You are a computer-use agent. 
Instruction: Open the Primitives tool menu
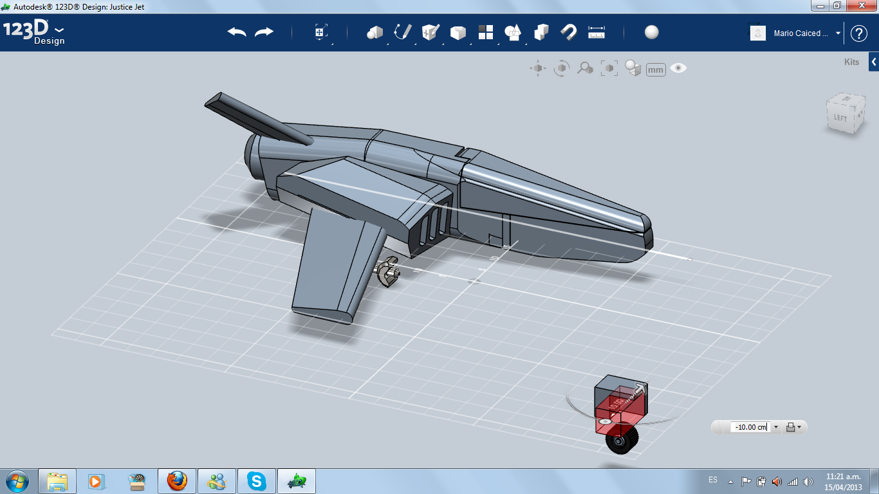375,32
